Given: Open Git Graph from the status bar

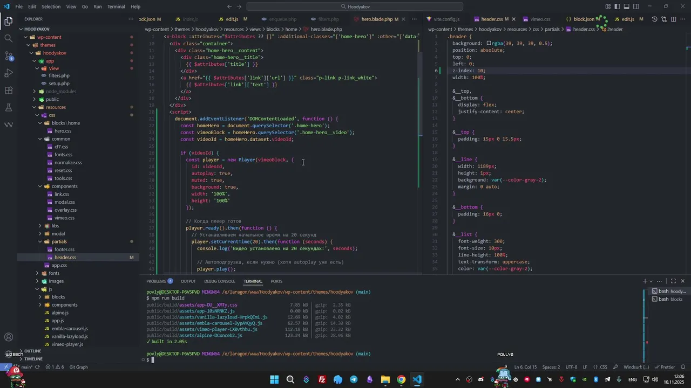Looking at the screenshot, I should point(78,367).
